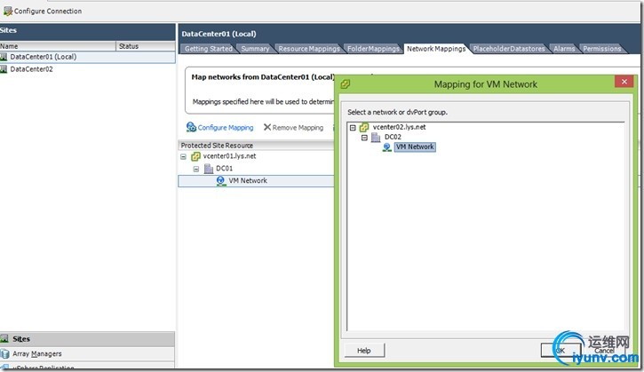Select vcenter02.lys.net in the dialog tree
This screenshot has height=372, width=644.
[399, 127]
